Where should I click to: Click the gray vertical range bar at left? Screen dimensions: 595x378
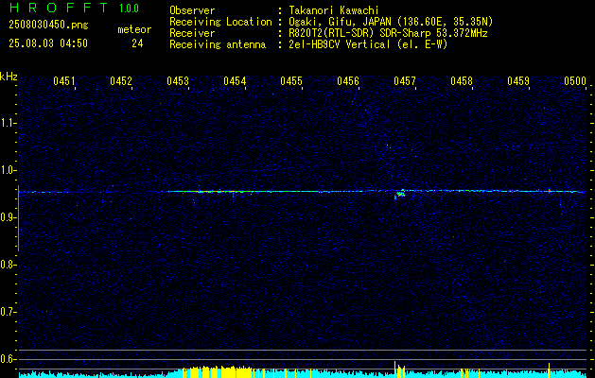click(18, 218)
